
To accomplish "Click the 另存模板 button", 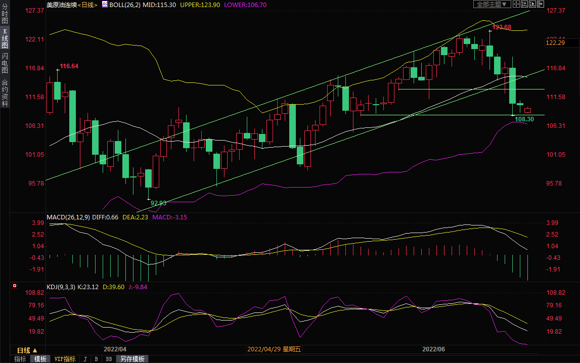I will click(x=132, y=359).
